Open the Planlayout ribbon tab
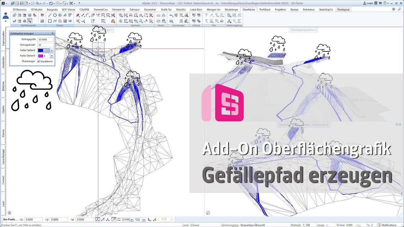 tap(344, 9)
